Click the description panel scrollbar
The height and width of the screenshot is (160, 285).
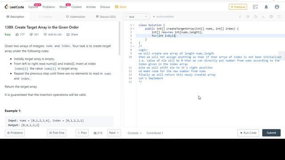point(119,38)
